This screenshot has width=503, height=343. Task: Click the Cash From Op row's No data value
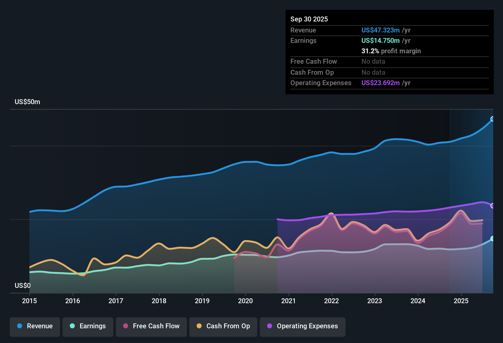[x=373, y=73]
